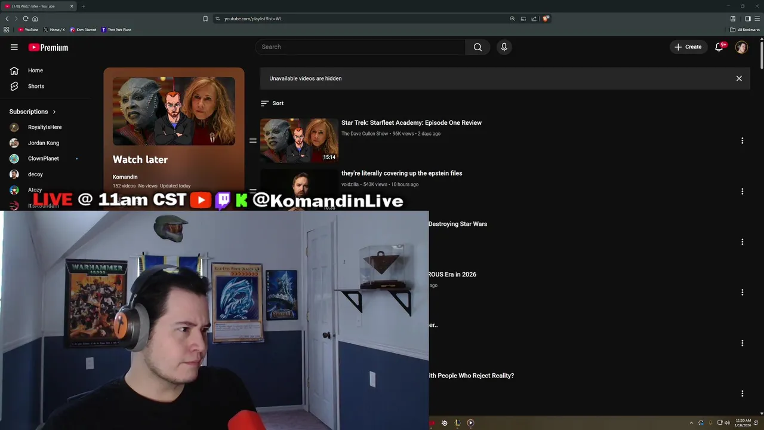Open the voidzilla channel link
764x430 pixels.
pyautogui.click(x=350, y=185)
